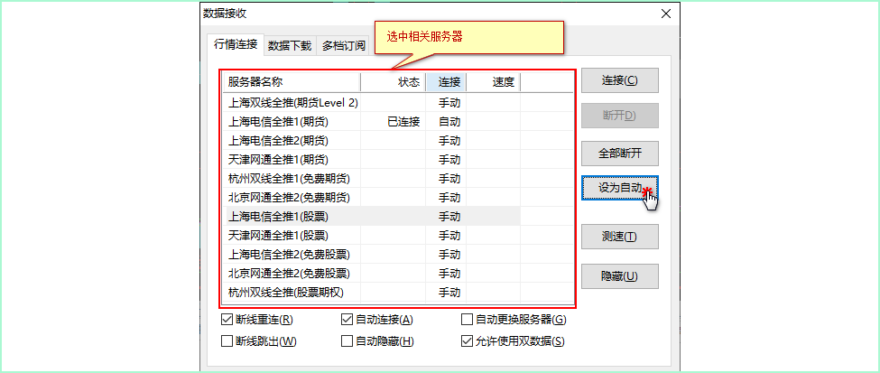Click the 全部断开 button
The height and width of the screenshot is (373, 880).
pos(619,154)
